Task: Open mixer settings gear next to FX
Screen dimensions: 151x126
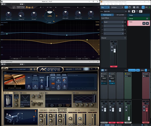Action: pos(149,70)
